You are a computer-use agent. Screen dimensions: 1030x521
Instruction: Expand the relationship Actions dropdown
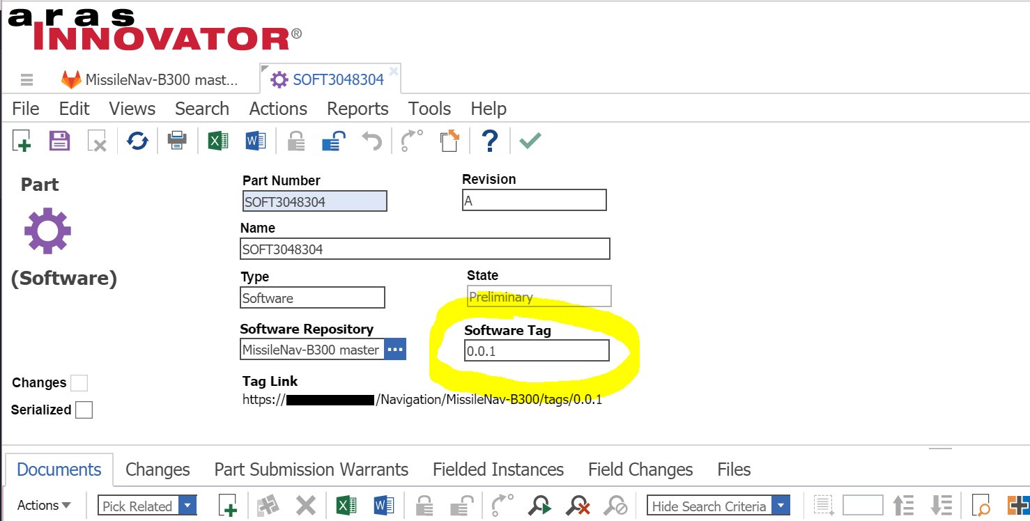[x=44, y=506]
